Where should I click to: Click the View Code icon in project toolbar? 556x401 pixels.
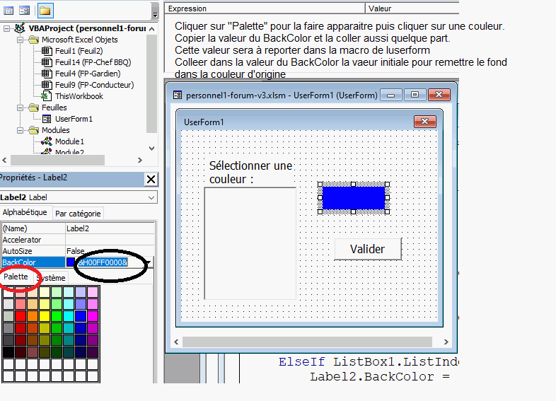8,11
